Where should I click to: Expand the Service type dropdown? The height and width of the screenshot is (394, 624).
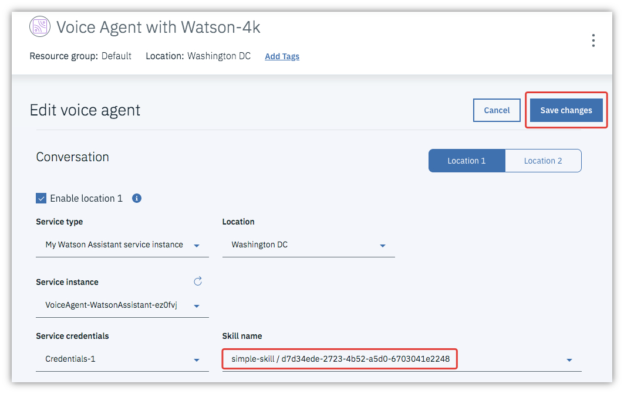pos(197,245)
